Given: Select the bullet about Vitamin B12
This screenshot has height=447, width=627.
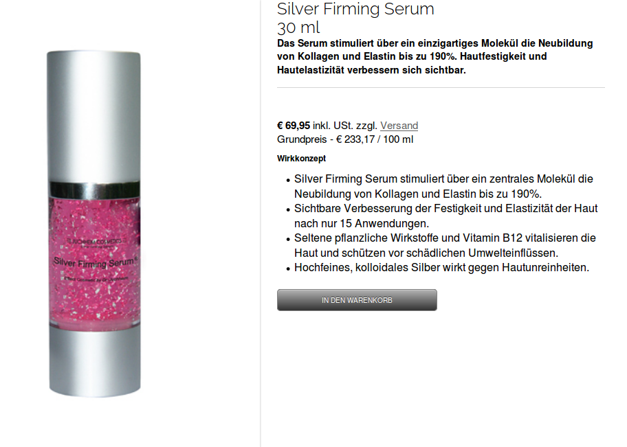Looking at the screenshot, I should pos(445,245).
